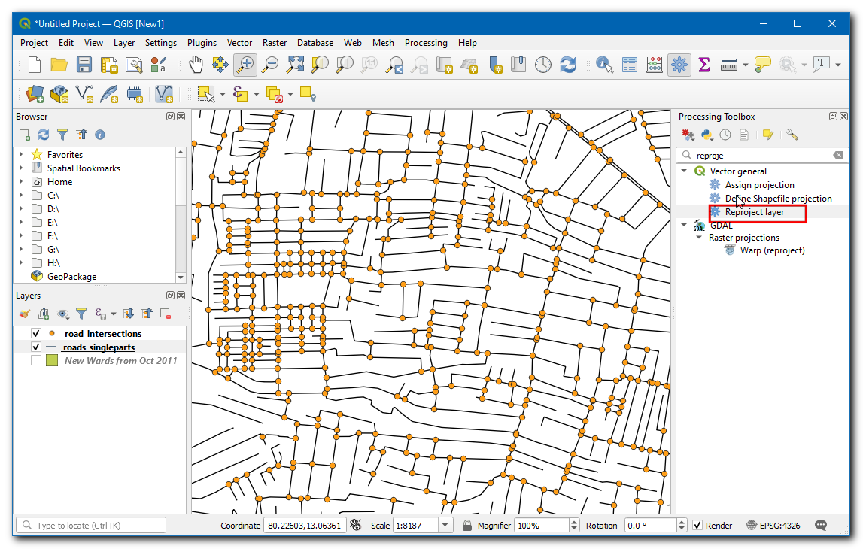The width and height of the screenshot is (863, 549).
Task: Select the Reproject layer algorithm
Action: click(754, 212)
